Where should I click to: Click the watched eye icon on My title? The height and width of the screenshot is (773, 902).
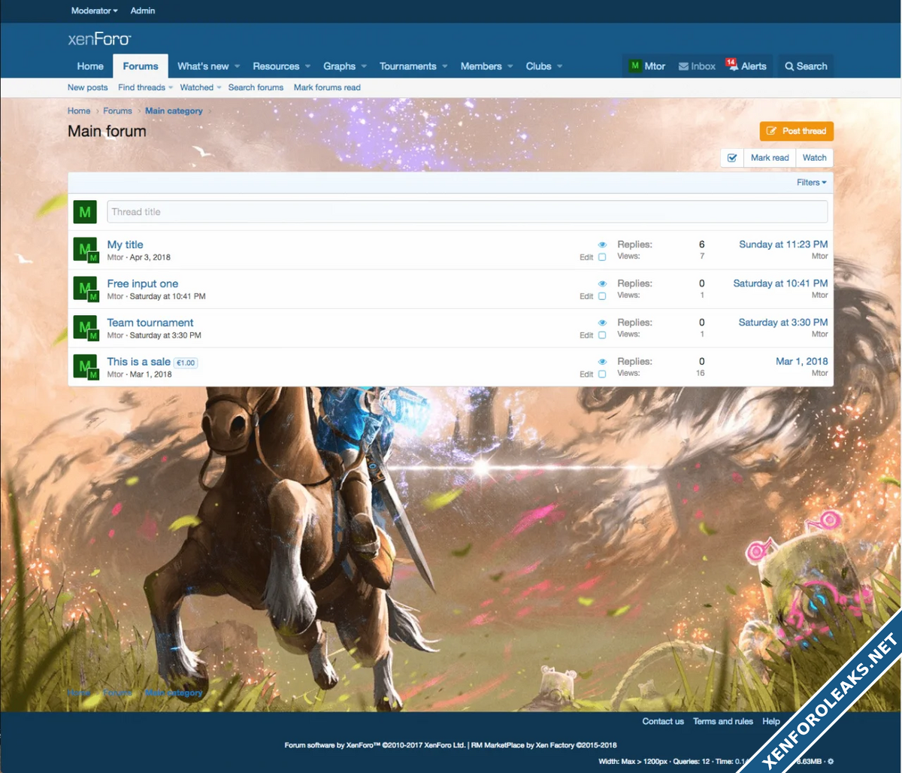click(x=602, y=245)
